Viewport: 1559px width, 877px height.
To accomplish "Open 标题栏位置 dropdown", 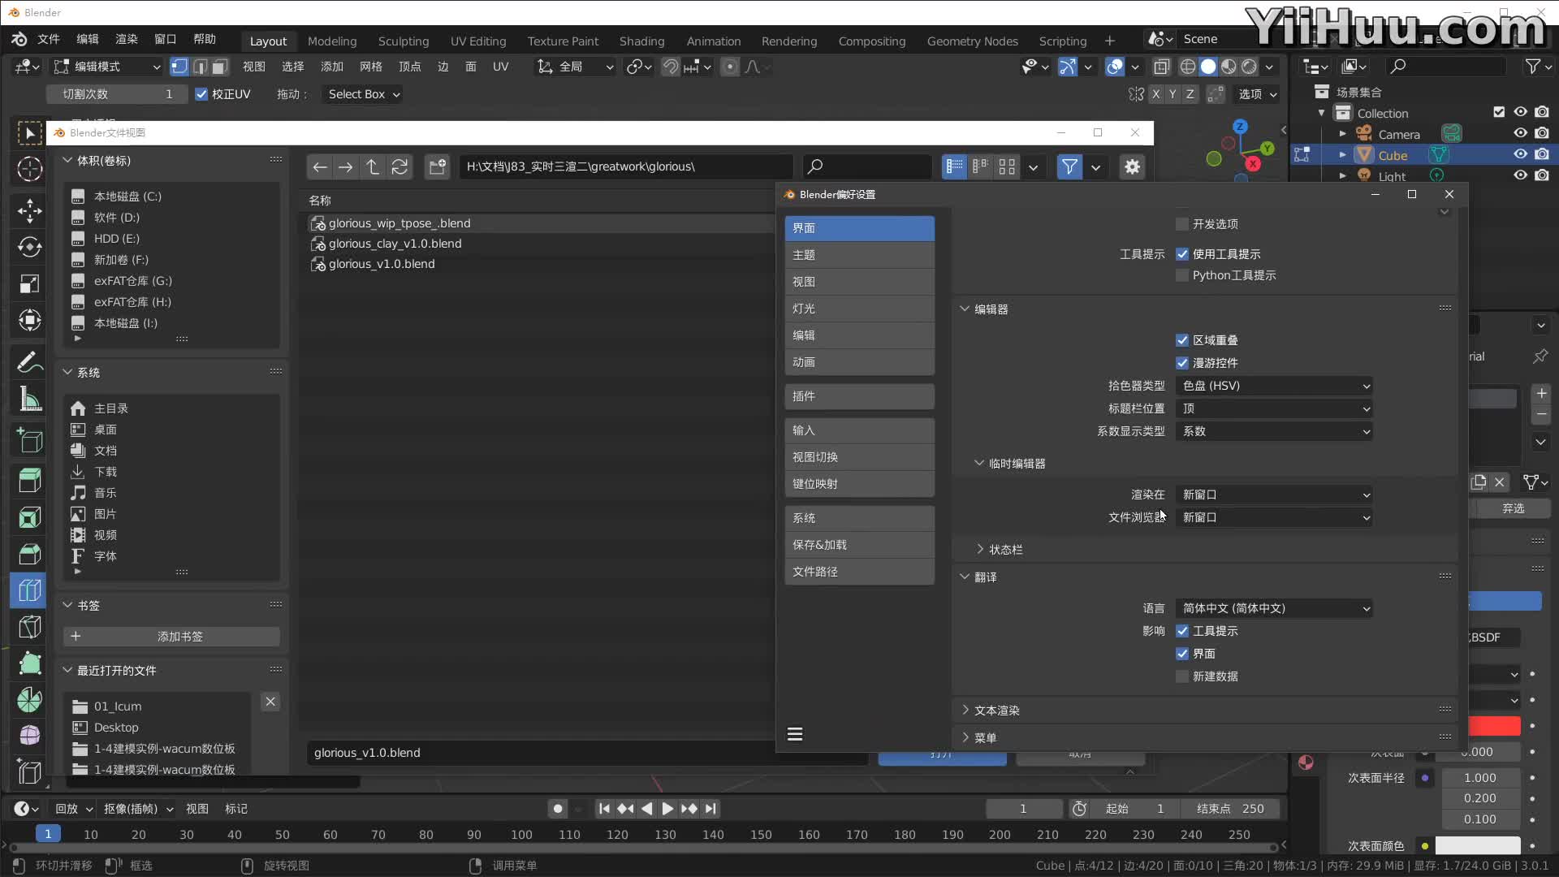I will coord(1274,408).
